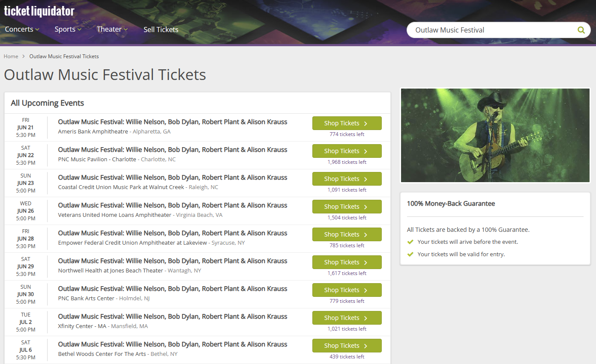Expand the Concerts dropdown menu
Viewport: 596px width, 364px height.
(22, 30)
